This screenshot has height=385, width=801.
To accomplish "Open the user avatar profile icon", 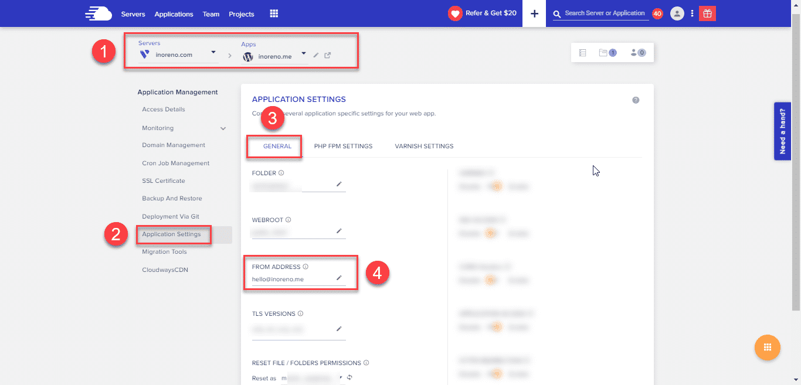I will (677, 13).
